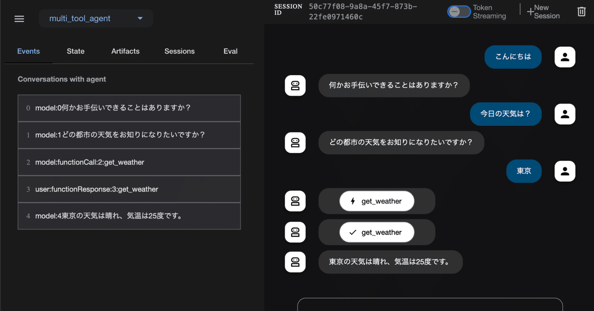Image resolution: width=594 pixels, height=311 pixels.
Task: Click the bot avatar beside the final weather message
Action: click(x=295, y=262)
